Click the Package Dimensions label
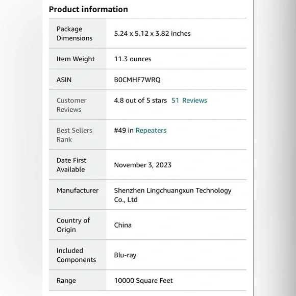This screenshot has height=296, width=296. 75,34
